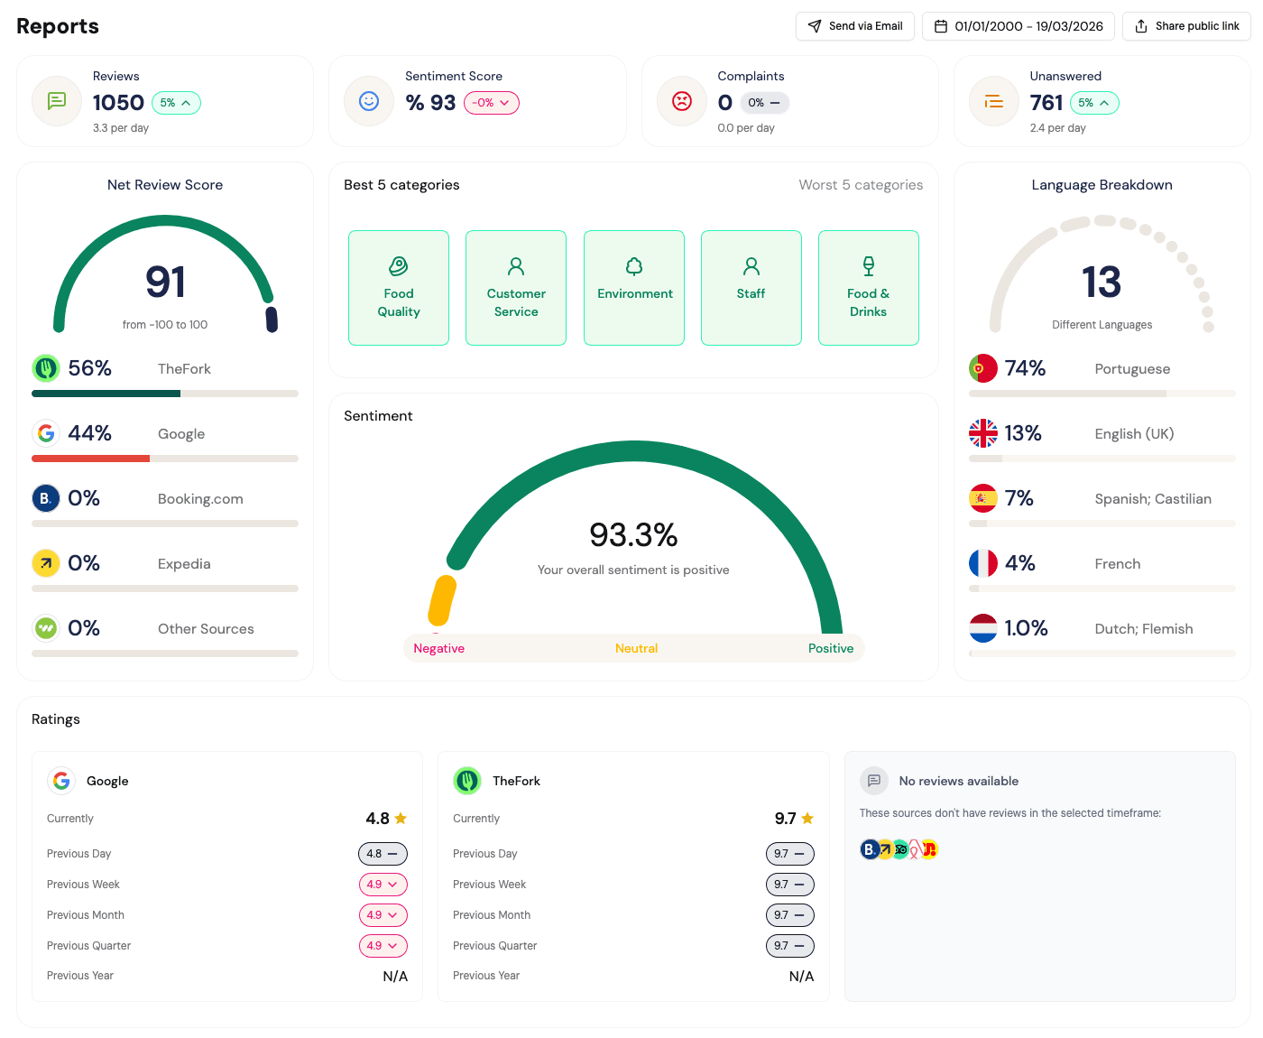Select the Best 5 categories tab
This screenshot has height=1038, width=1263.
click(401, 185)
